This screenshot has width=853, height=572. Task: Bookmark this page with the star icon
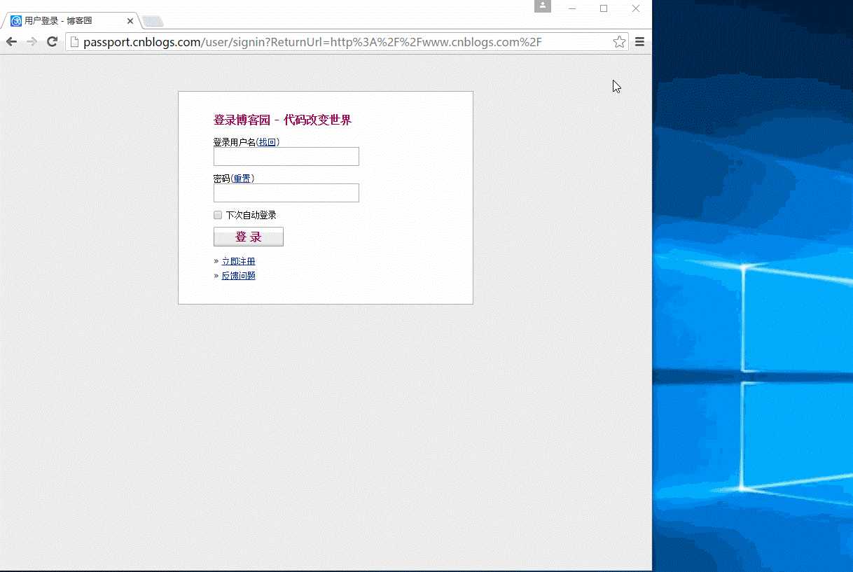click(x=619, y=42)
